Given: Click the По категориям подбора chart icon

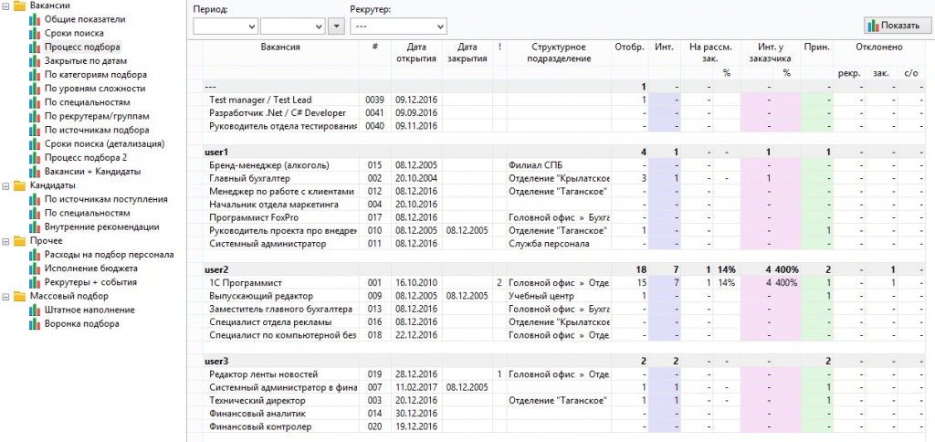Looking at the screenshot, I should pos(36,75).
